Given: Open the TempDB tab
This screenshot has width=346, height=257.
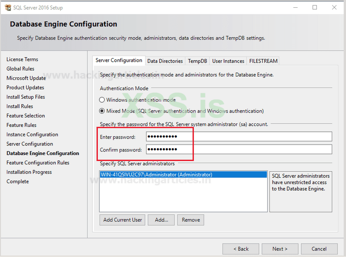Looking at the screenshot, I should click(197, 61).
